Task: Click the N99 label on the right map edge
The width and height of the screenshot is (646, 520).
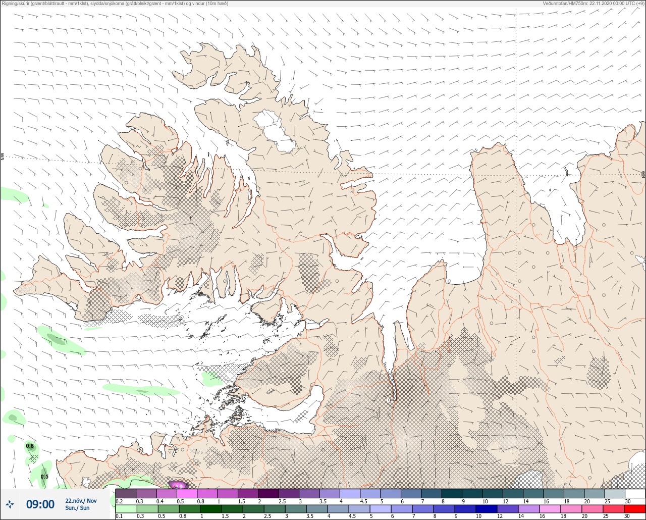Action: (x=643, y=174)
